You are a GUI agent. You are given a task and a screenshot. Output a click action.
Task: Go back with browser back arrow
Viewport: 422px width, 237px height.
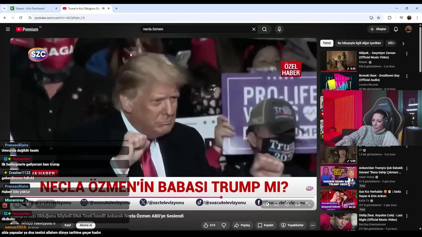click(x=5, y=18)
